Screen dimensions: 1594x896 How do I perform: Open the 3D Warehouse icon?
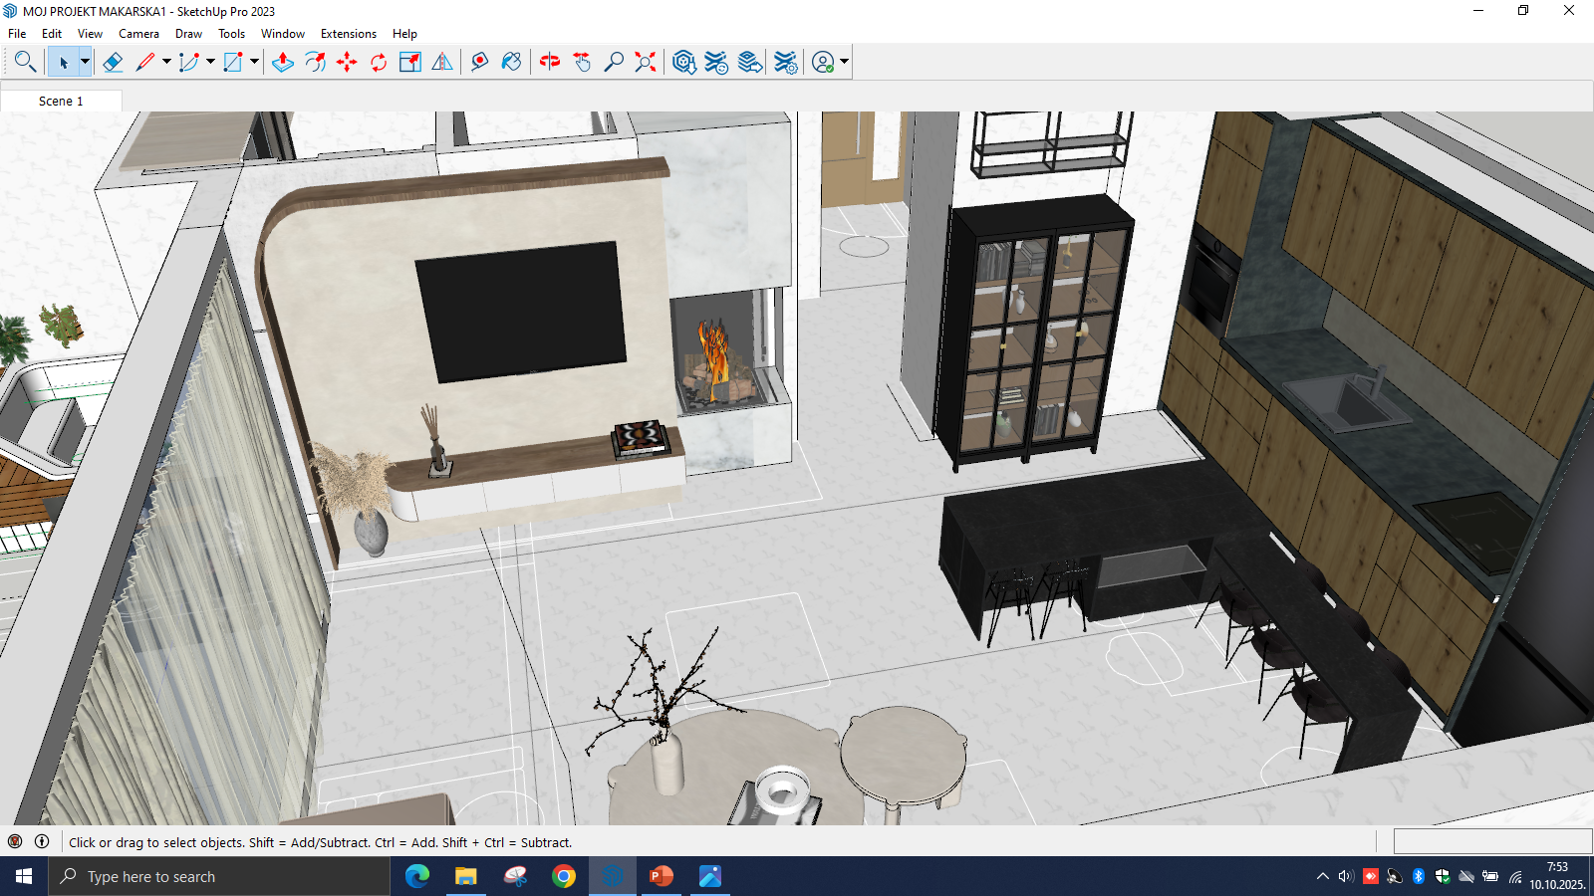tap(683, 62)
